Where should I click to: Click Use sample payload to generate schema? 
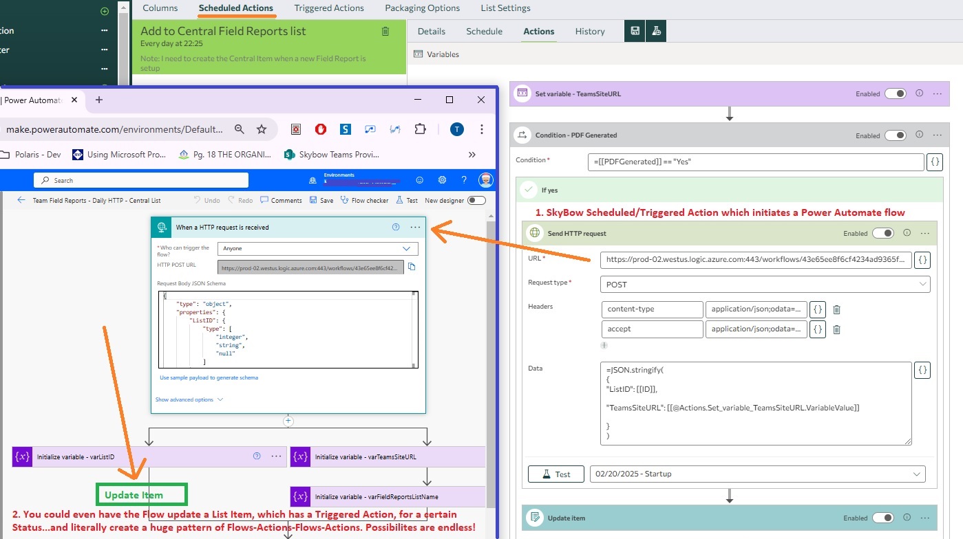tap(209, 377)
